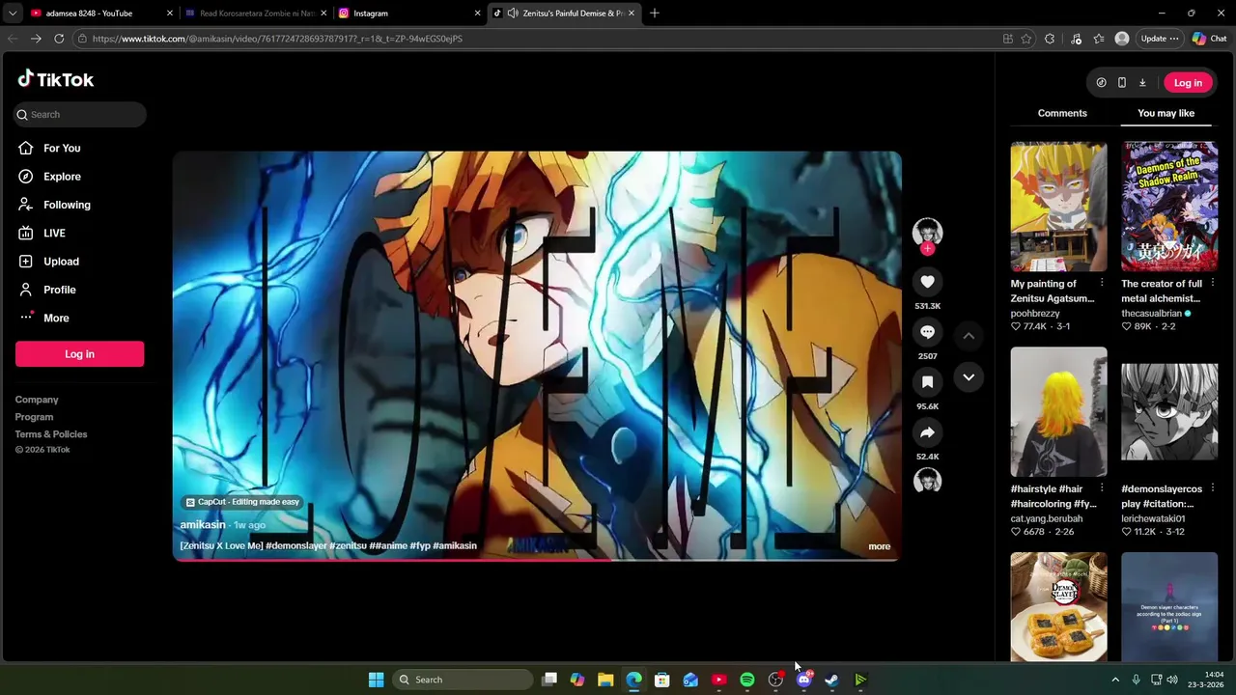Viewport: 1236px width, 695px height.
Task: Open the favorites list icon in browser toolbar
Action: 1099,39
